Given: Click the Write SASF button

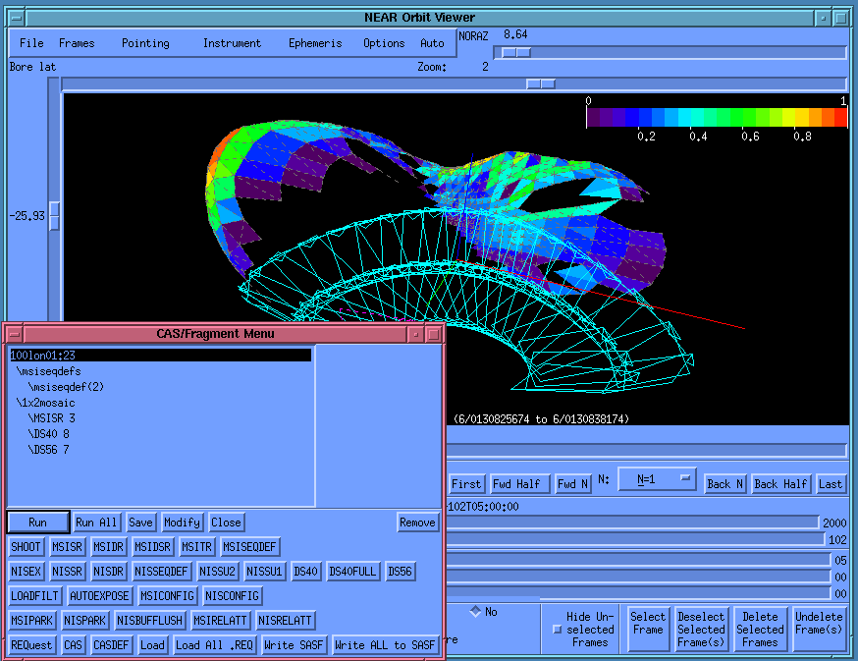Looking at the screenshot, I should point(294,645).
